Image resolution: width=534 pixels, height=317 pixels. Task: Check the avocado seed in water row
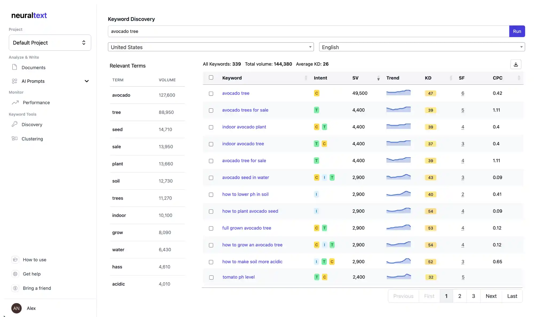click(x=211, y=177)
